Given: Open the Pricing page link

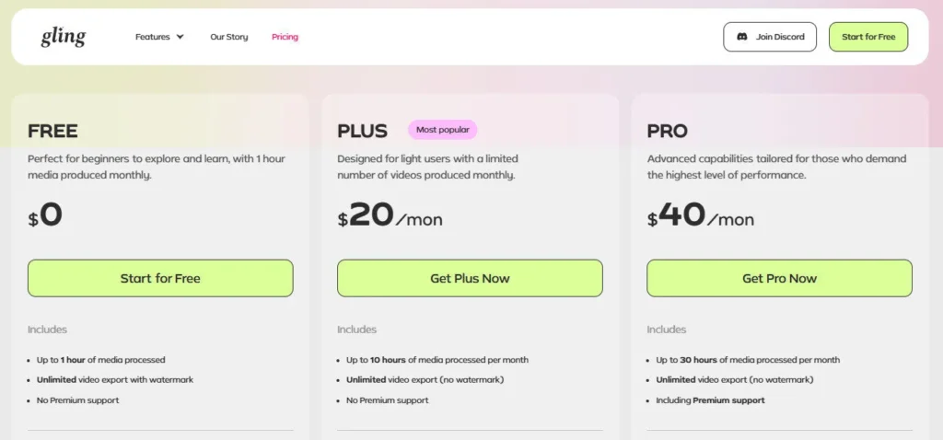Looking at the screenshot, I should 285,37.
